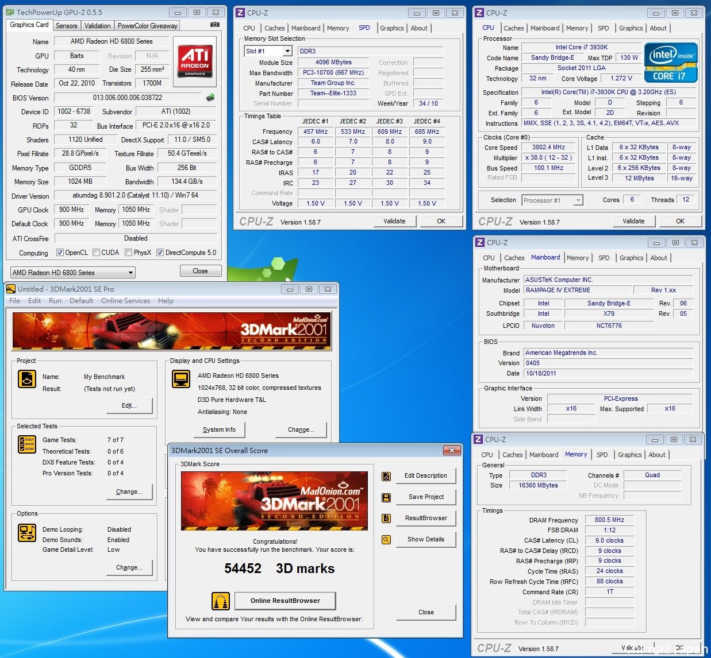Open the Slot #1 memory slot dropdown

(268, 51)
